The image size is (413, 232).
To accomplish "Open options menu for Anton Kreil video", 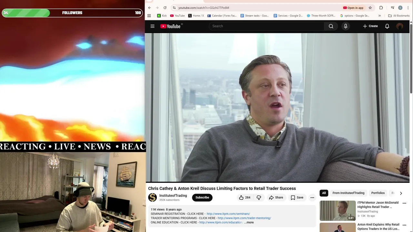I will click(x=404, y=225).
